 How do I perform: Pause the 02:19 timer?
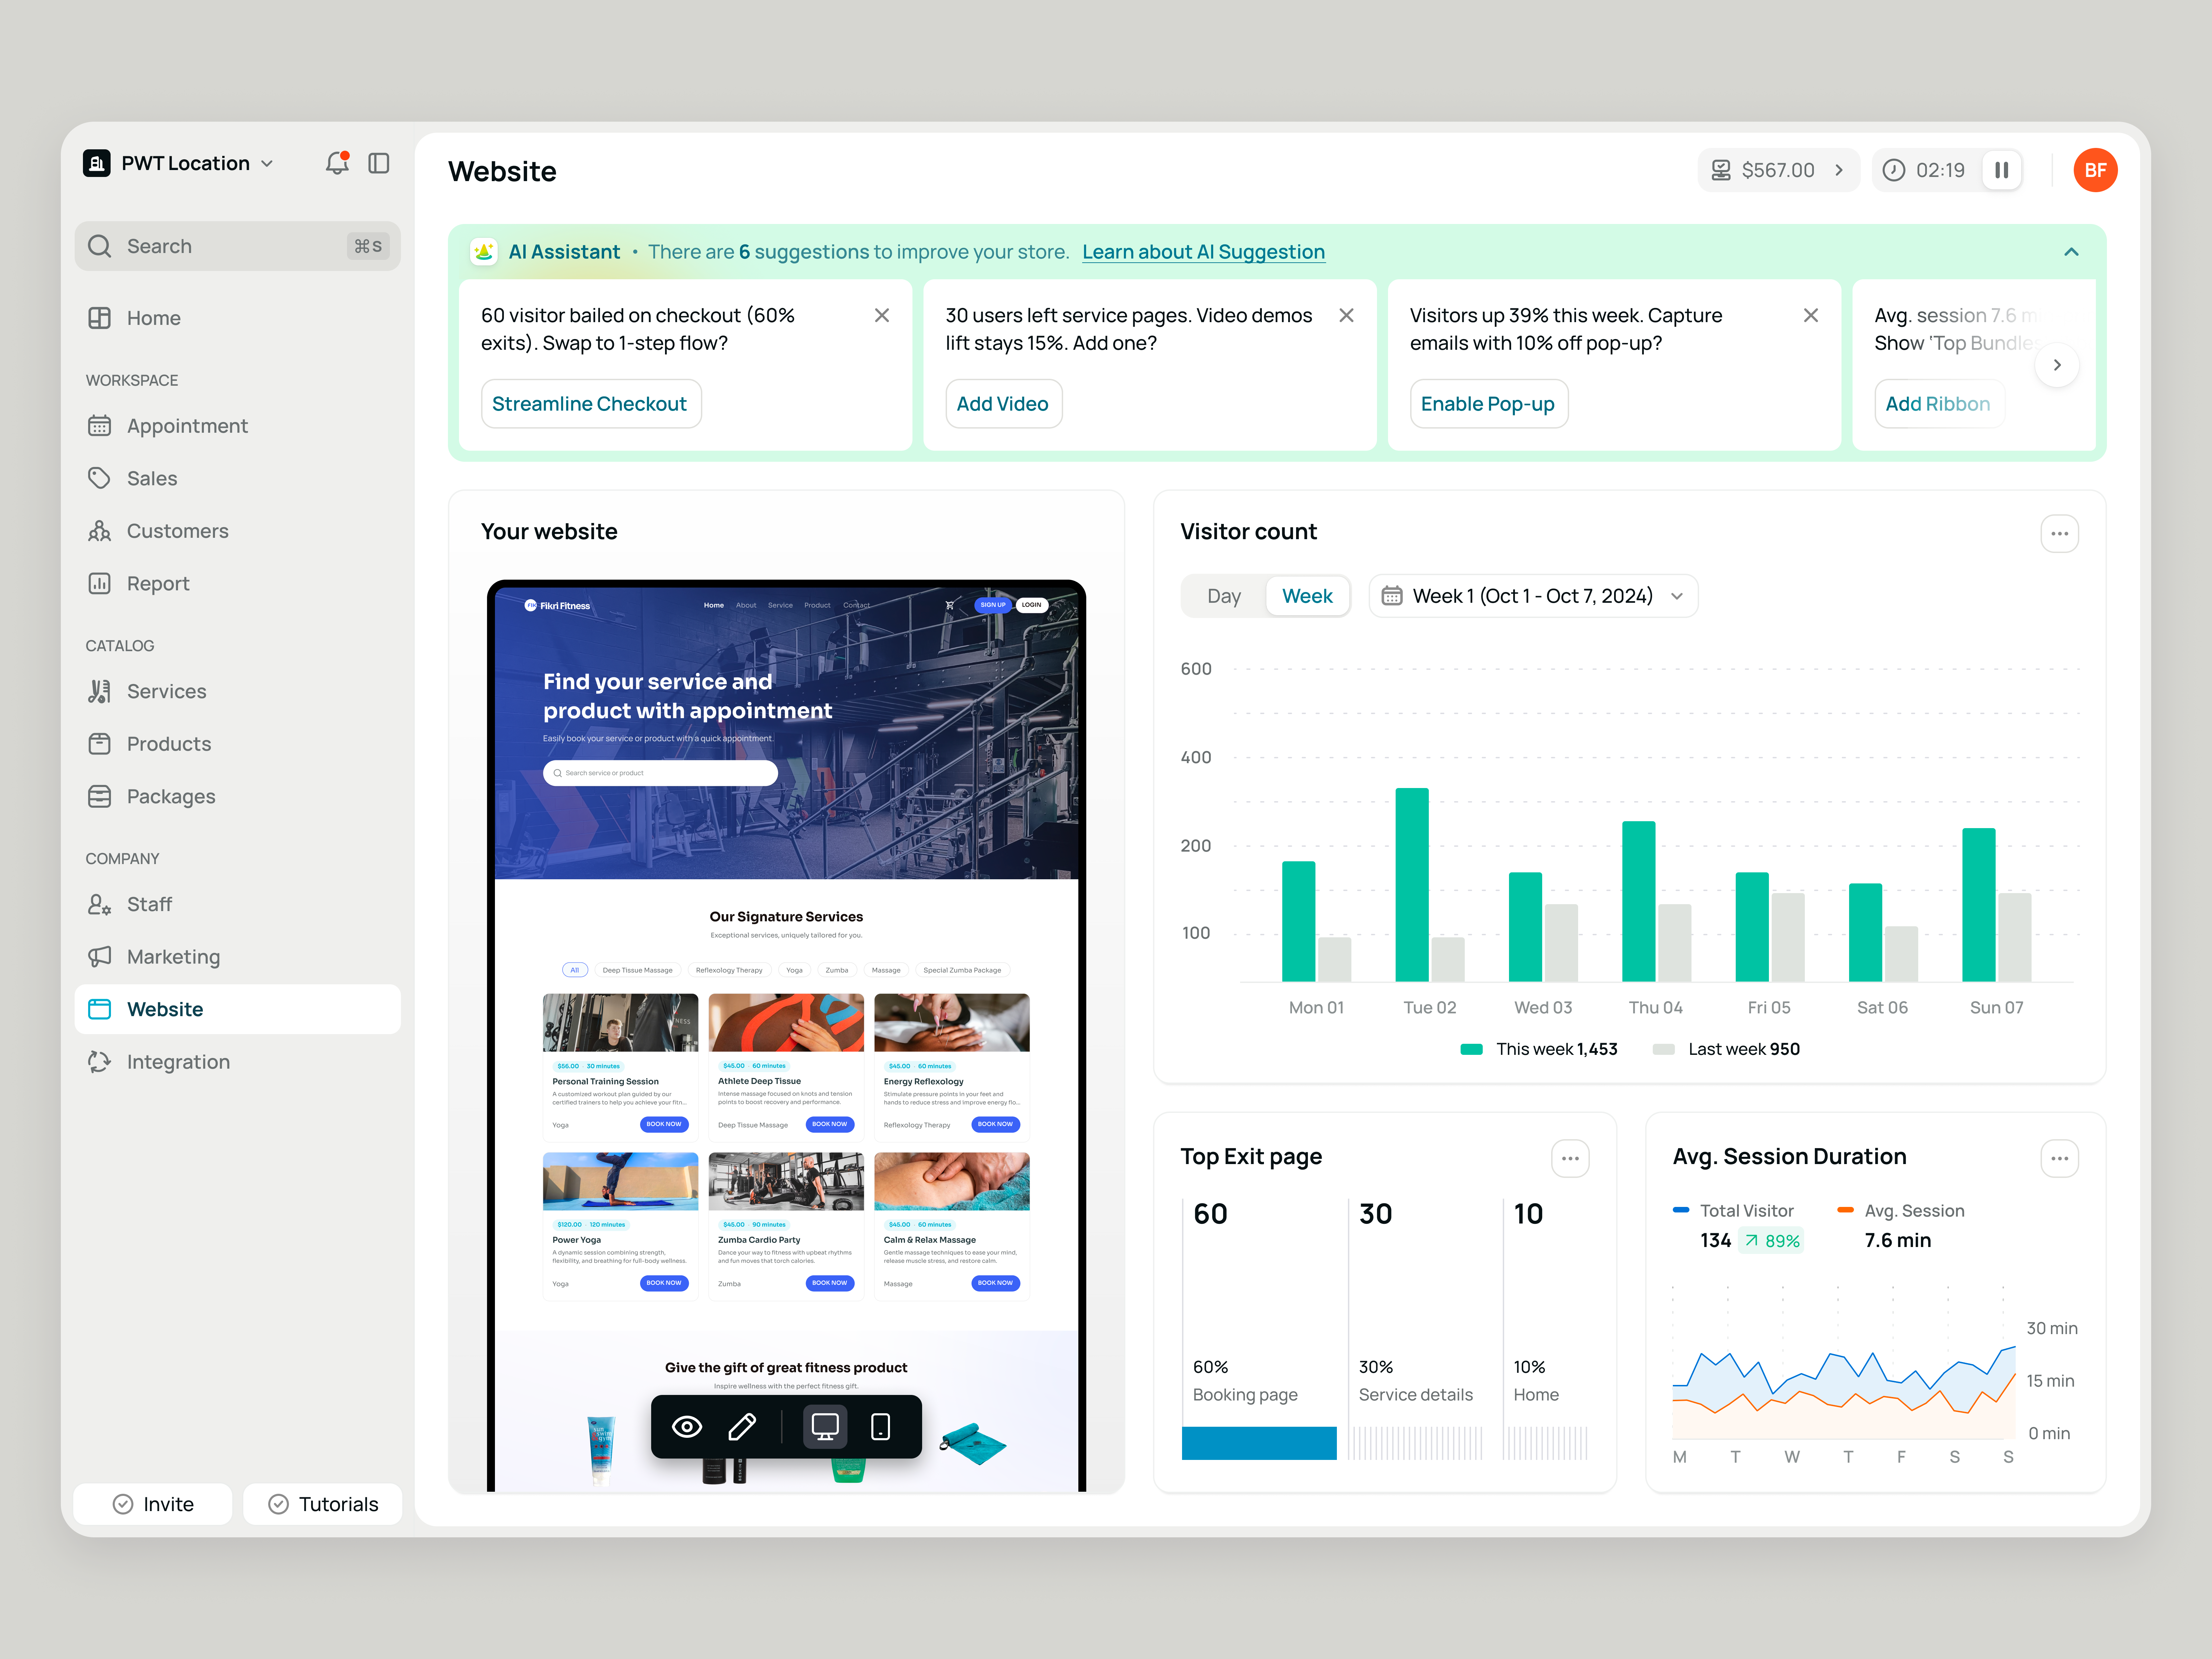click(x=2002, y=170)
